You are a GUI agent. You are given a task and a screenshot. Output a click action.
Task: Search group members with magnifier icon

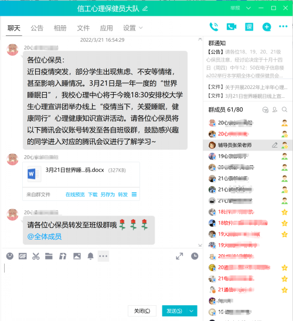tap(284, 110)
